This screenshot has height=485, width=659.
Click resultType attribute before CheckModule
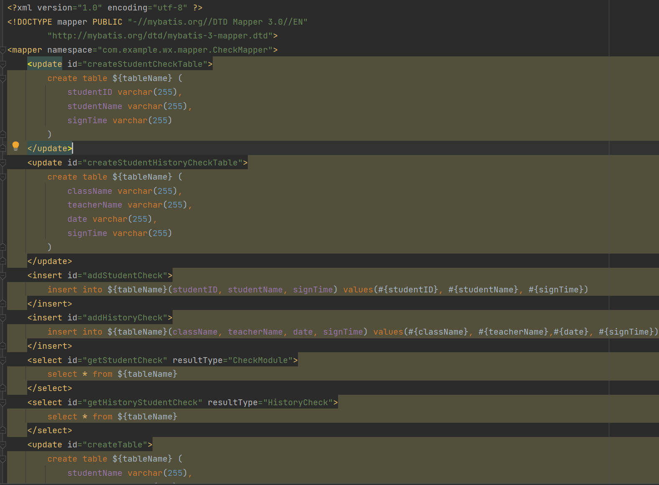198,361
